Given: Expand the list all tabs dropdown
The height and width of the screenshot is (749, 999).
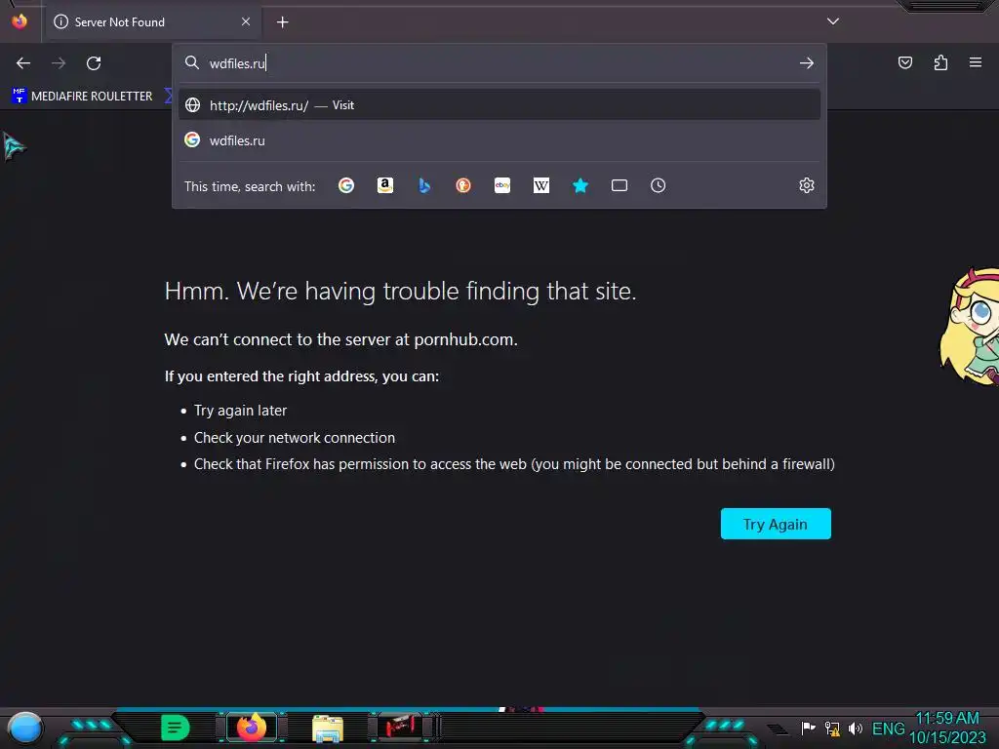Looking at the screenshot, I should (833, 21).
